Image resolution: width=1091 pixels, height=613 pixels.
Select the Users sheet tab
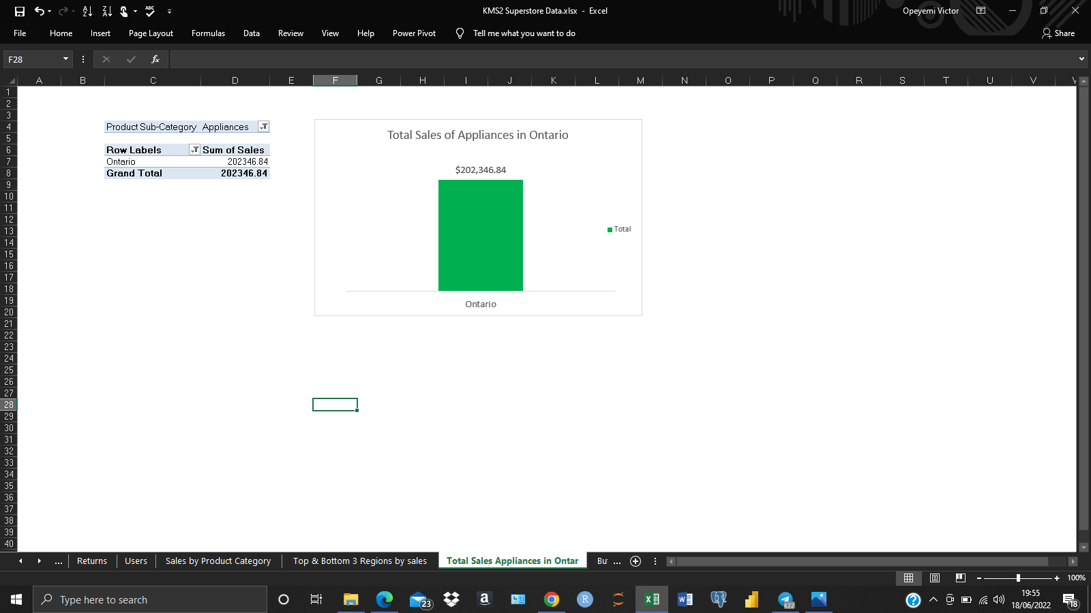136,561
